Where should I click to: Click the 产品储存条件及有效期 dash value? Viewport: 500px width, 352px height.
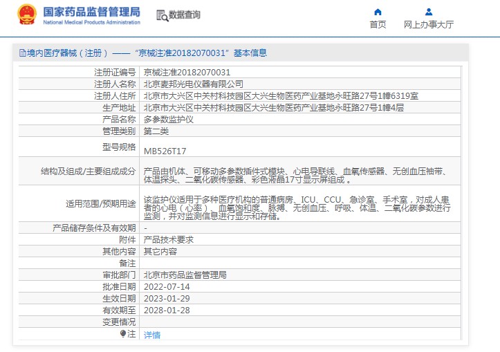145,228
